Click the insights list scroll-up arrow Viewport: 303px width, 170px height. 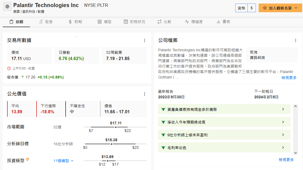tap(295, 106)
